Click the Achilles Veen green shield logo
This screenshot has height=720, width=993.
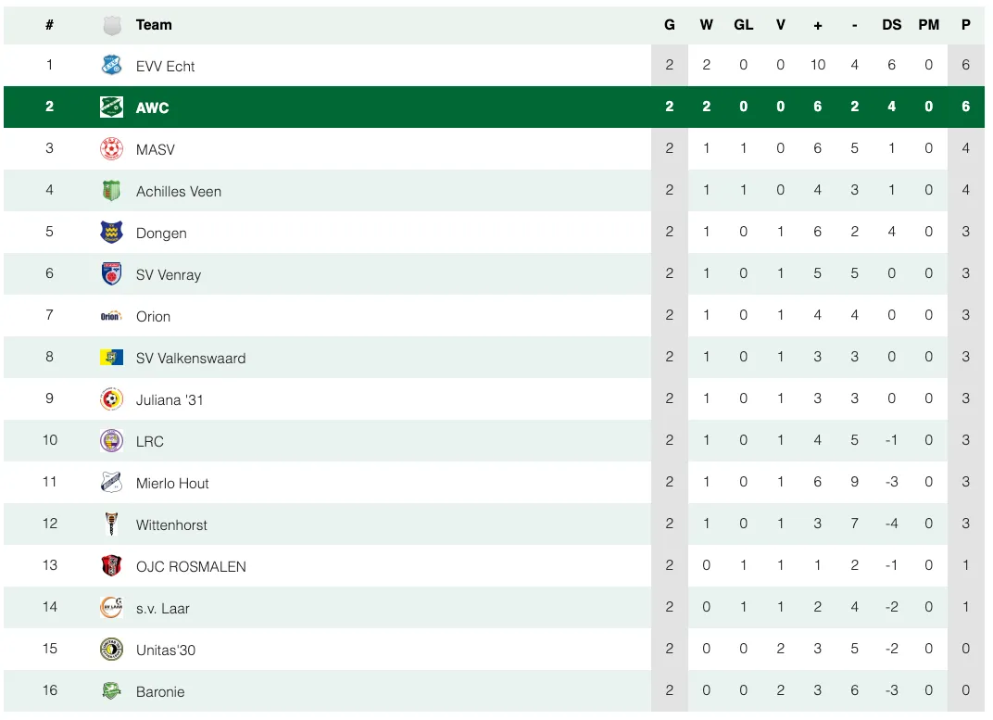111,191
